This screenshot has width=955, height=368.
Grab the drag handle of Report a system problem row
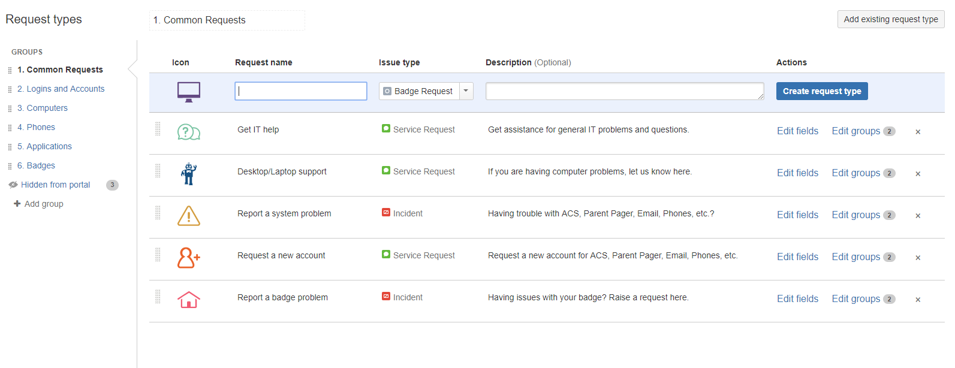[x=158, y=213]
